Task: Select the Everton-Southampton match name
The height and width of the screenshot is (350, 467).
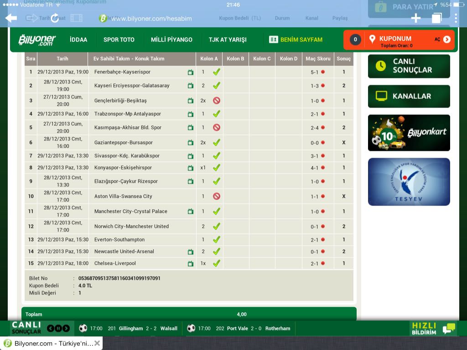Action: point(119,240)
